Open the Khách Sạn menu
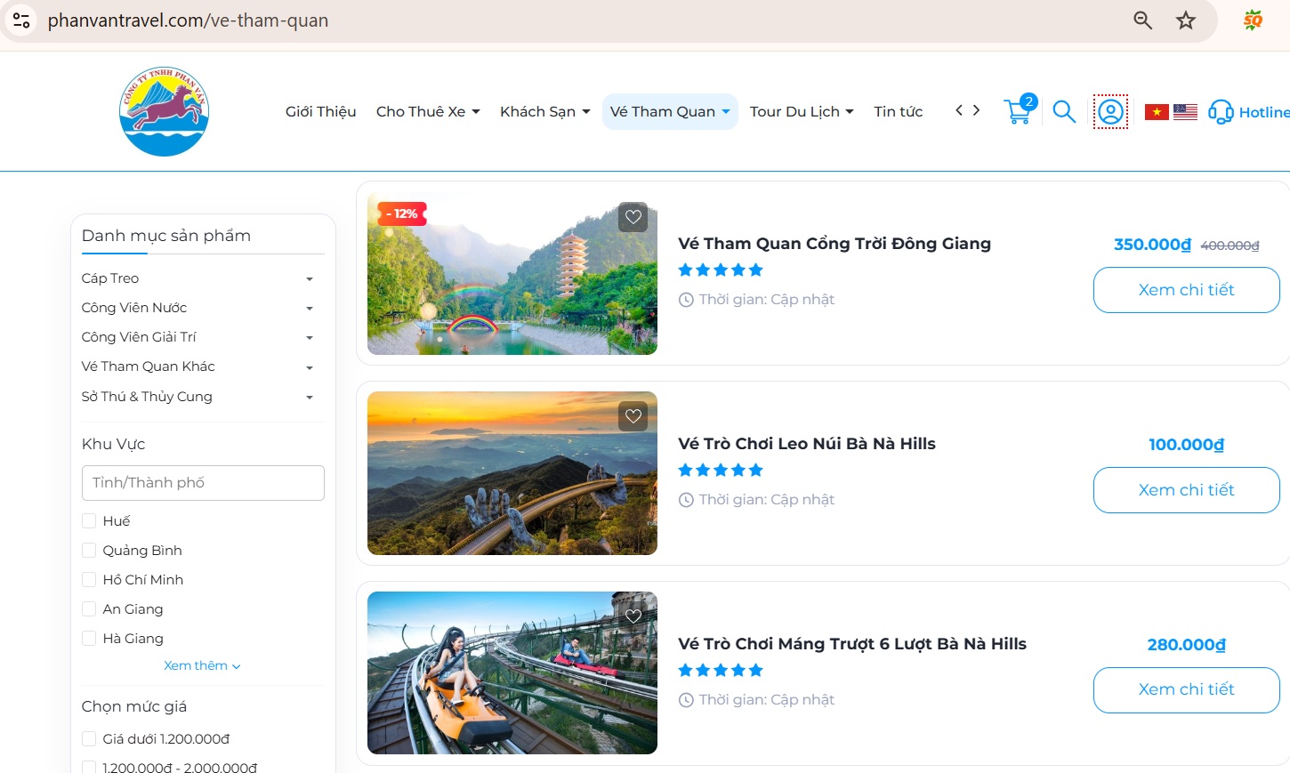The height and width of the screenshot is (773, 1290). click(x=544, y=110)
